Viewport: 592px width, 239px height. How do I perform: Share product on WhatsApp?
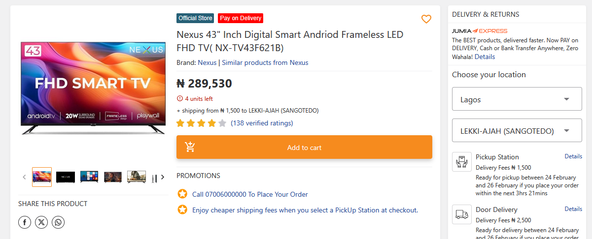point(58,222)
